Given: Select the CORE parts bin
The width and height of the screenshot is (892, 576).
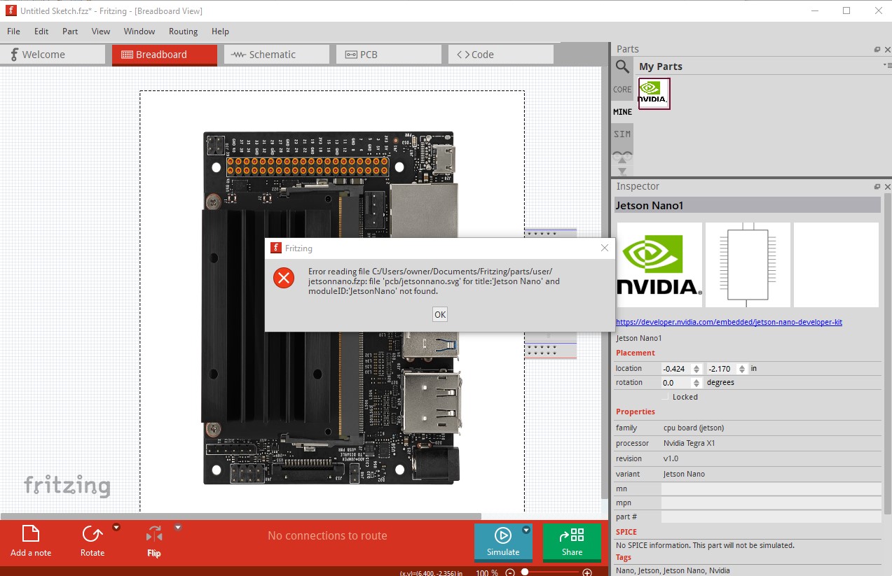Looking at the screenshot, I should click(622, 90).
